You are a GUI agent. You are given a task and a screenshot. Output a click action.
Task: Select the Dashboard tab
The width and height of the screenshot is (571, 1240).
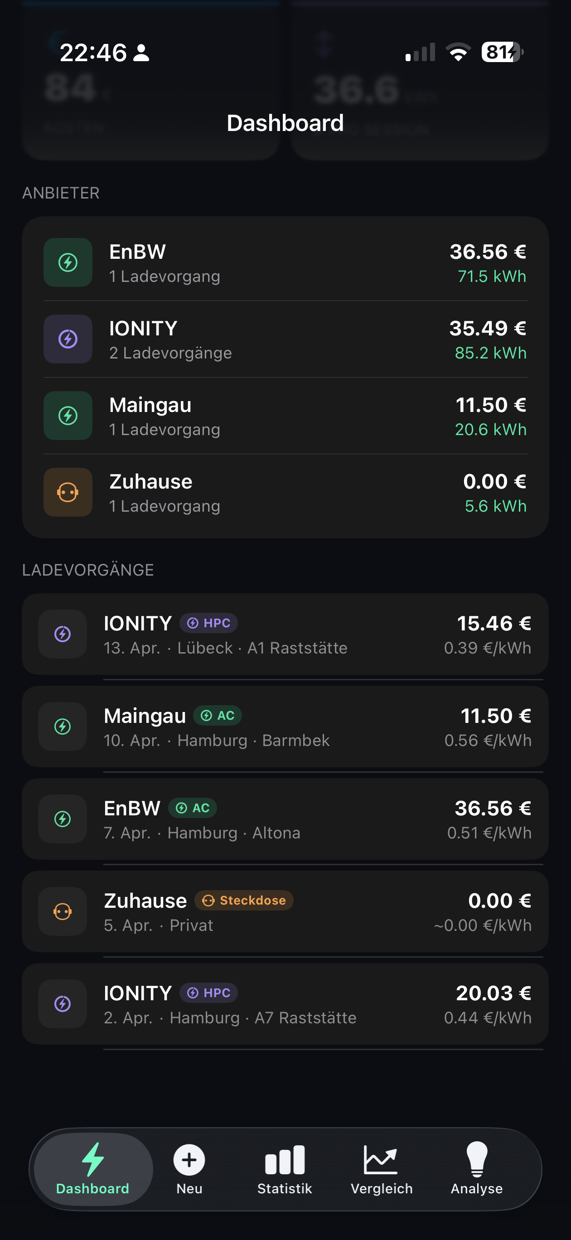(x=93, y=1169)
